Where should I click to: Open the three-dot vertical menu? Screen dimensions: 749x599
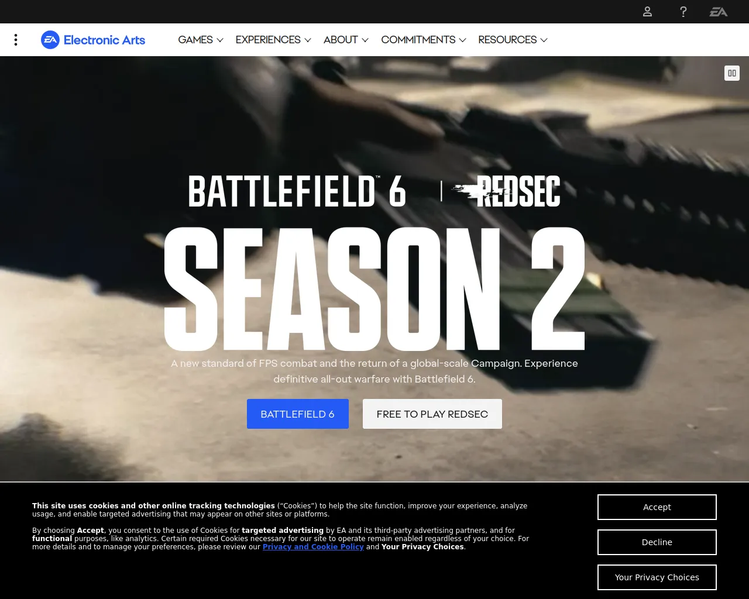pyautogui.click(x=16, y=40)
